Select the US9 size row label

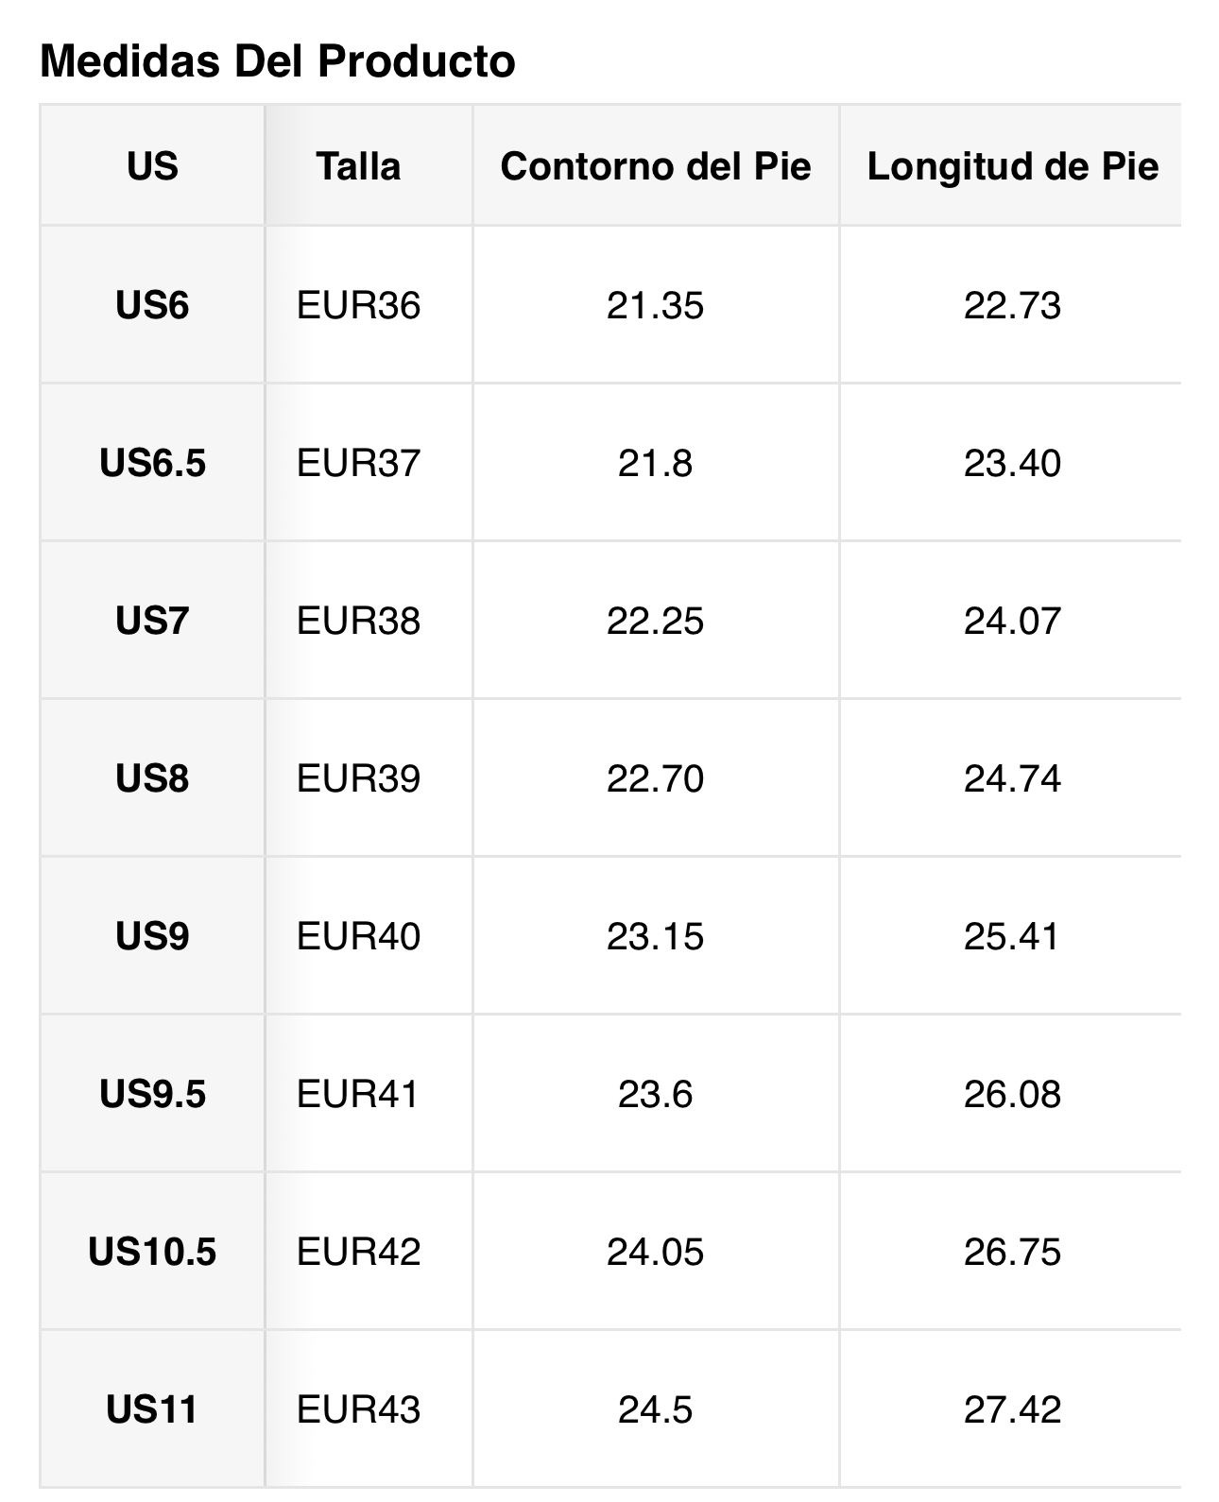point(152,937)
